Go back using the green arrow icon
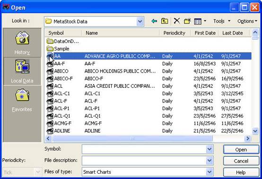Screen dimensions: 262x179 point(154,21)
